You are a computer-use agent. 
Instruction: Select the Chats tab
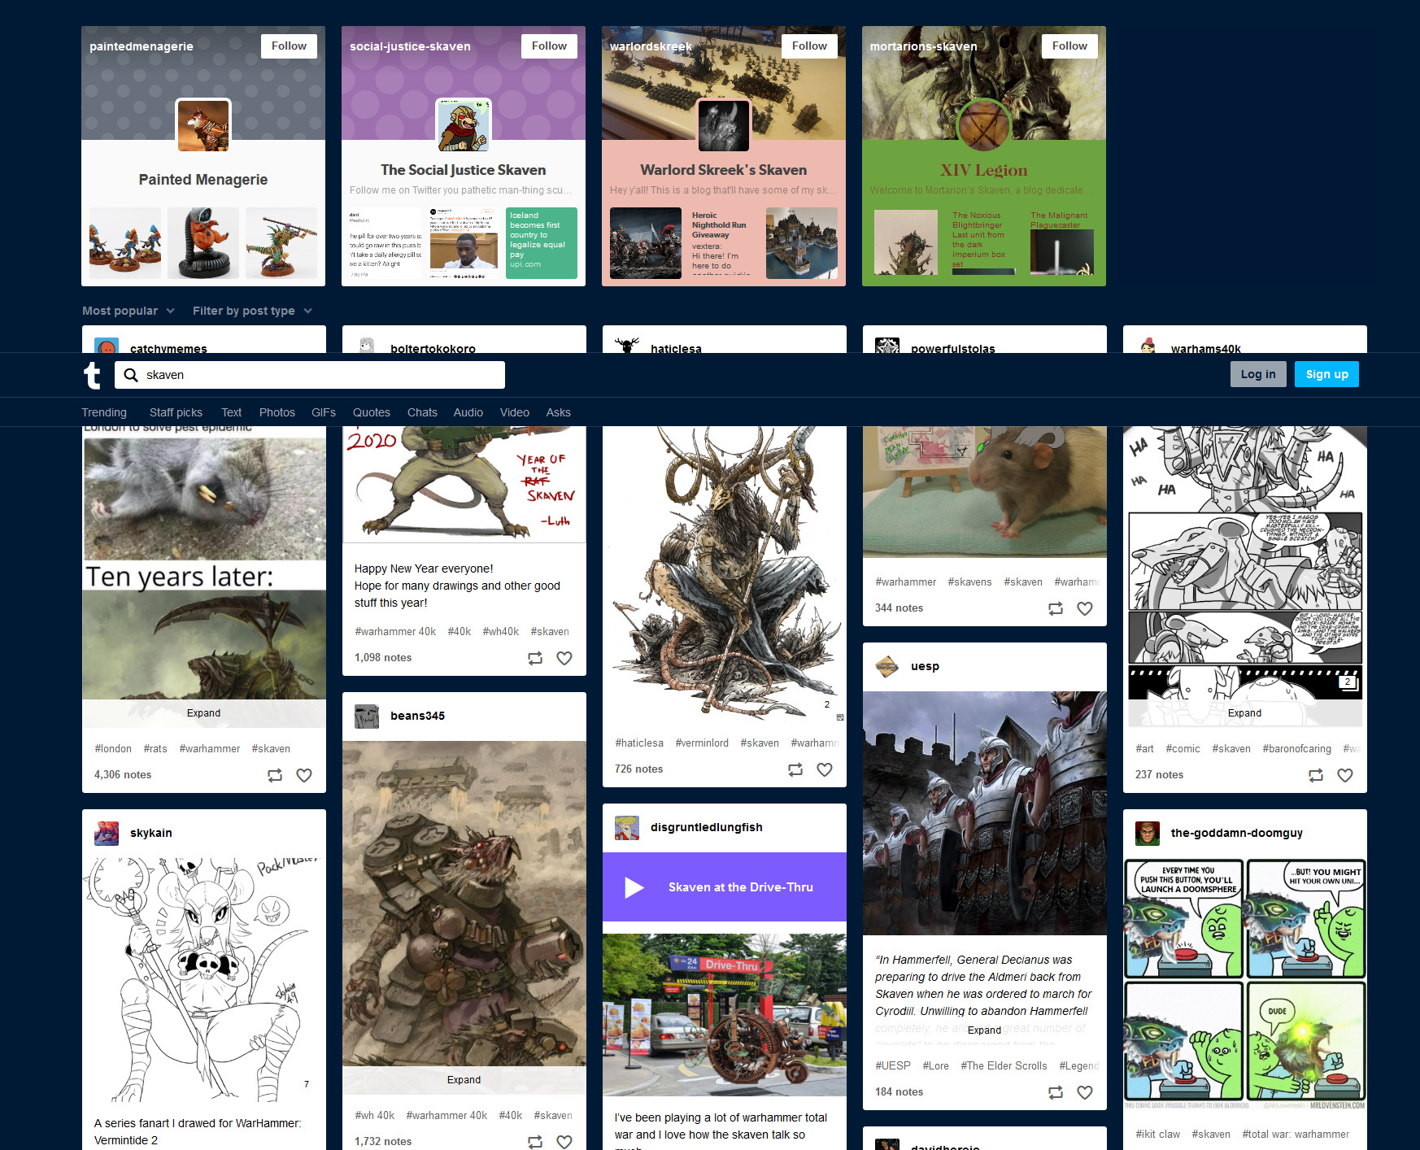[422, 412]
